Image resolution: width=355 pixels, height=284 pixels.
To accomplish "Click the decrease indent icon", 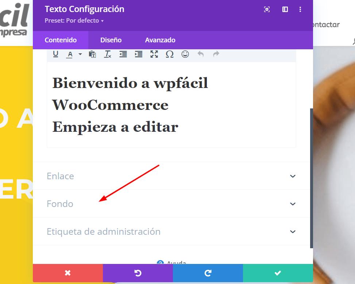I will (123, 54).
